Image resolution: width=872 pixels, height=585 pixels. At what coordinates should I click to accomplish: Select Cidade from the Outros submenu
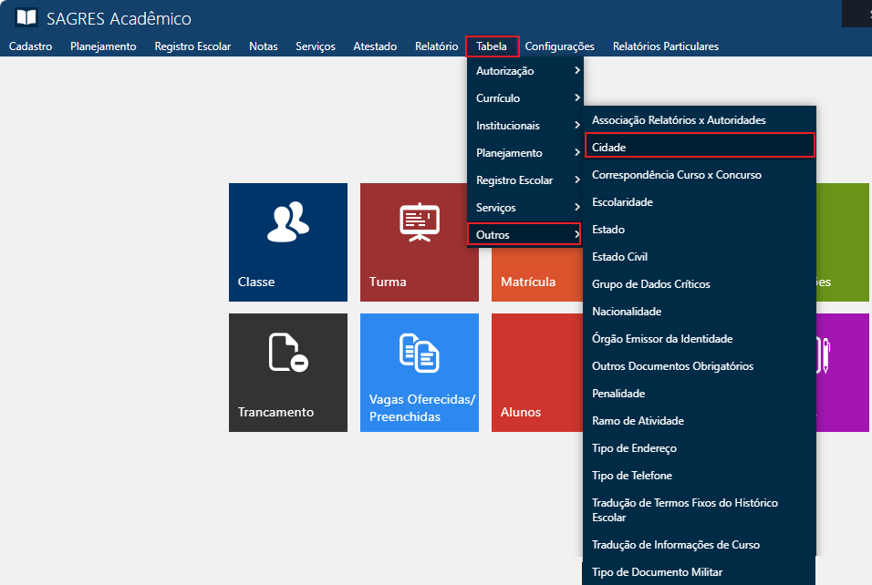click(608, 147)
